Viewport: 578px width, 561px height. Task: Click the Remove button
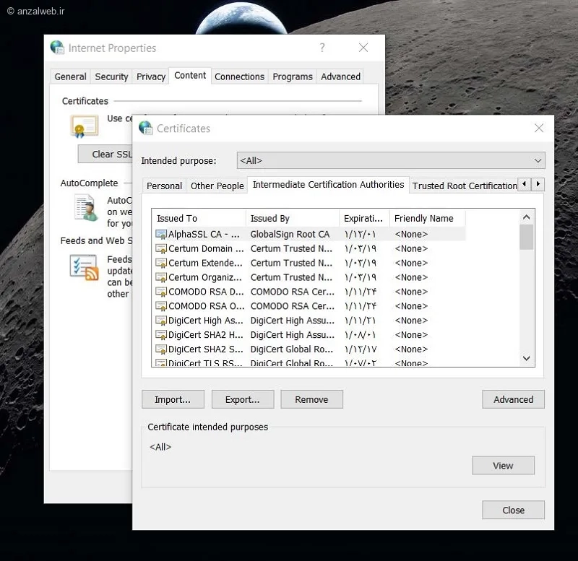point(311,399)
